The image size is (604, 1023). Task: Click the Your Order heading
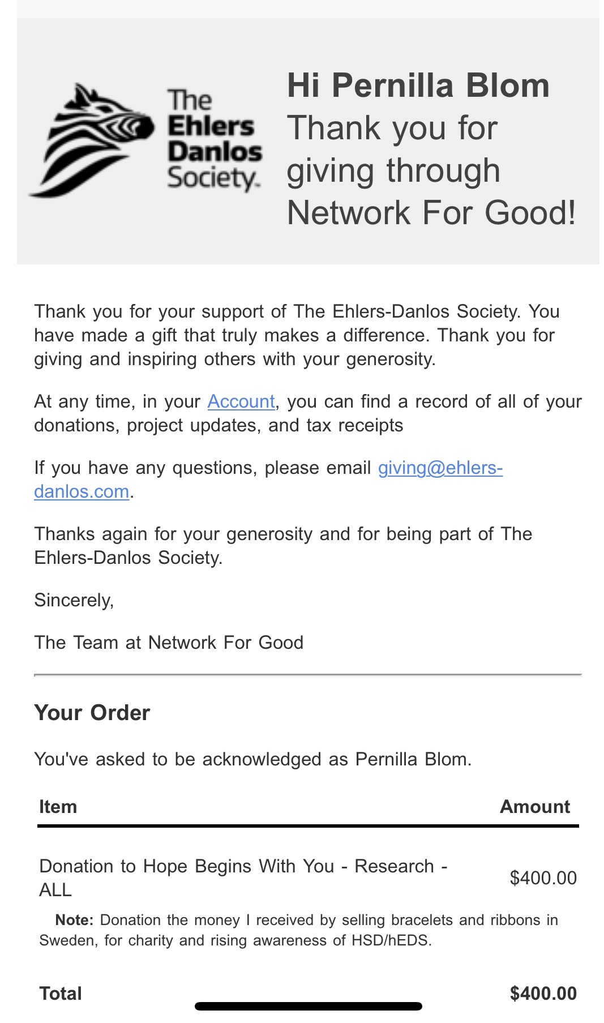(x=92, y=713)
